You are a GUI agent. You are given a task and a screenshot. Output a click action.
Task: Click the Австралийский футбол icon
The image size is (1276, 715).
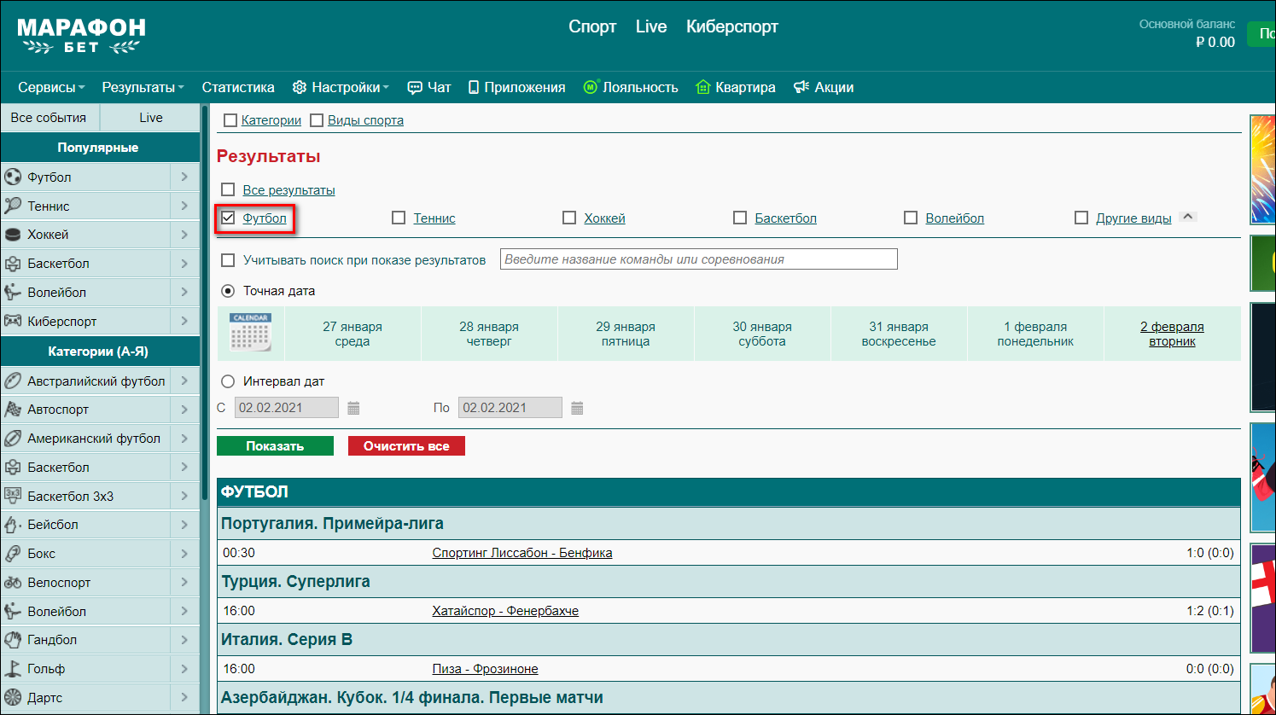[13, 381]
